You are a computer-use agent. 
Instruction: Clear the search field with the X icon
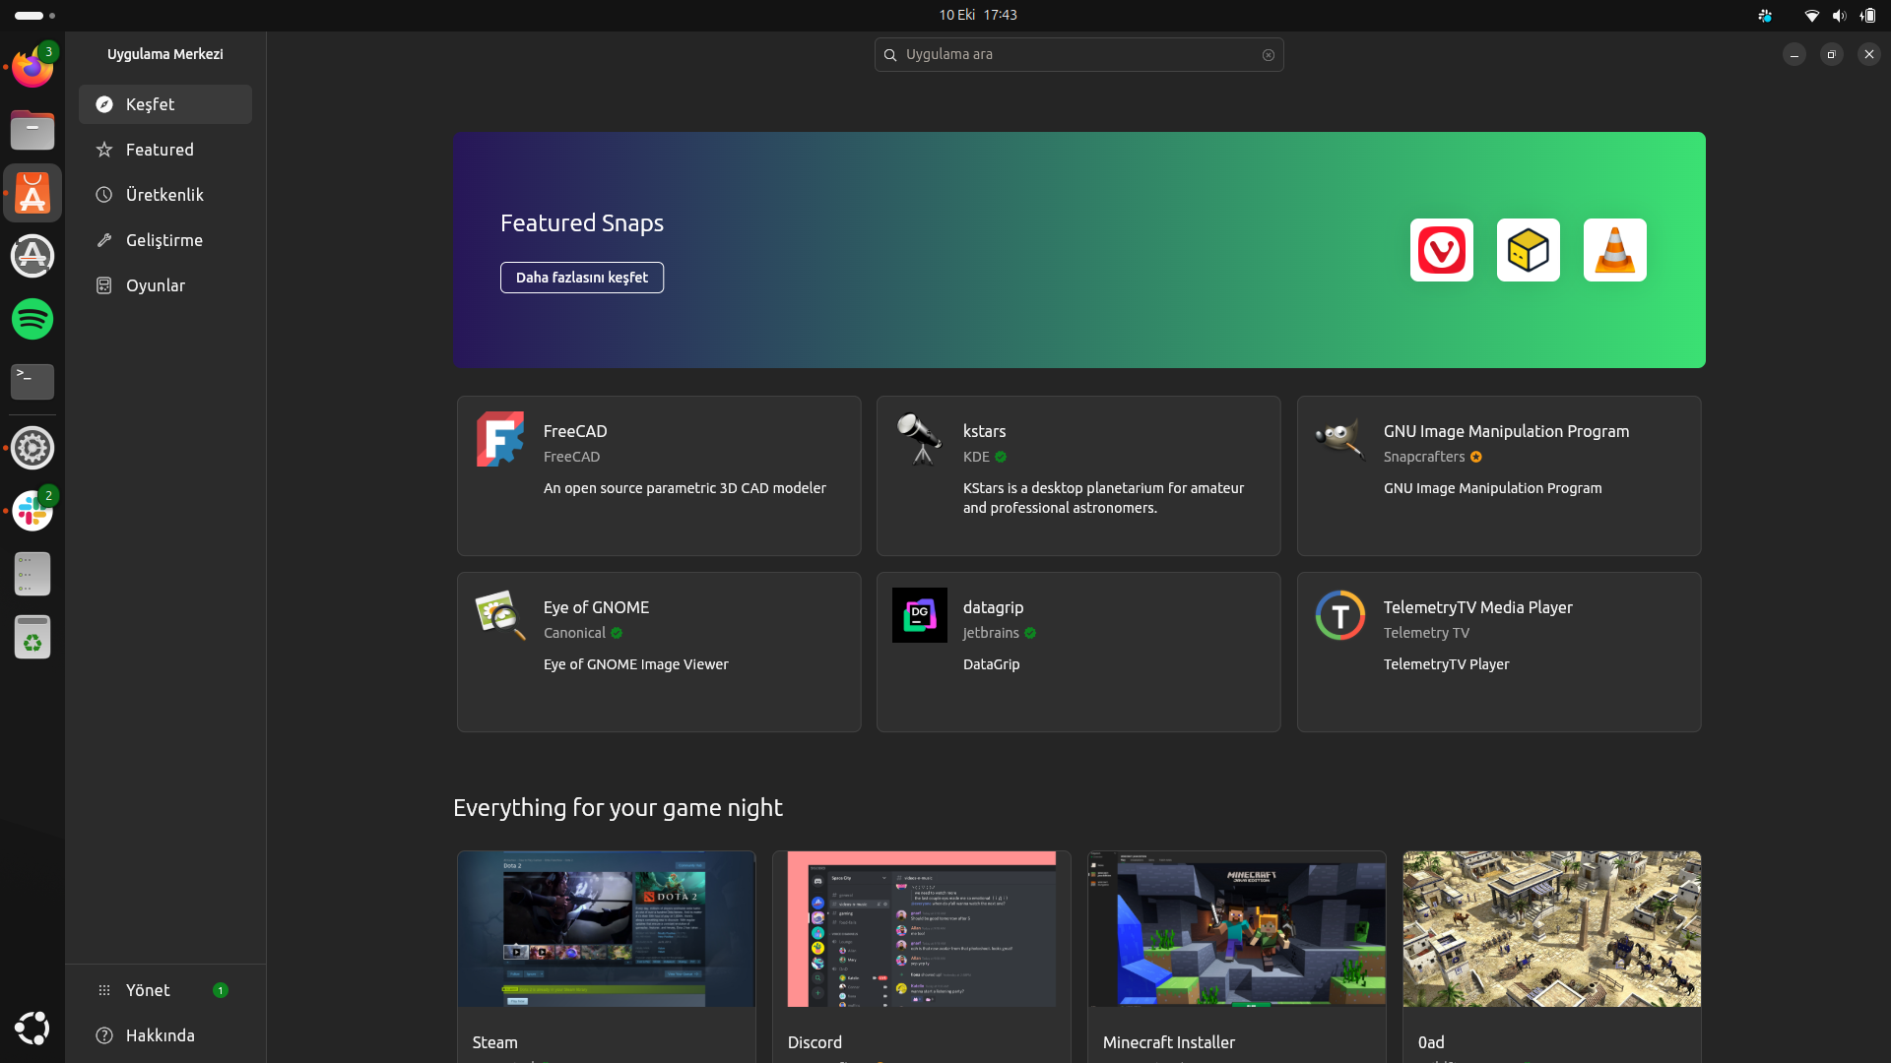click(1269, 55)
